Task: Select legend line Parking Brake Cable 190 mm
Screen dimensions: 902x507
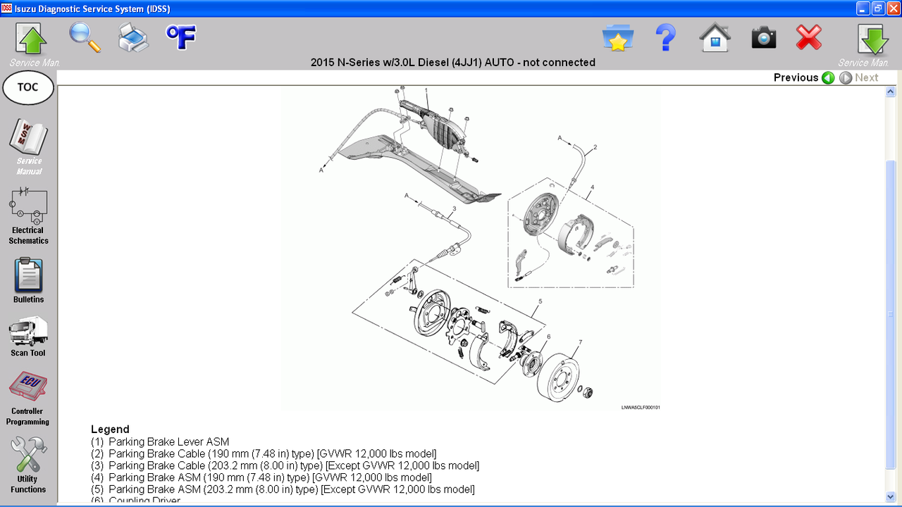Action: click(x=264, y=453)
